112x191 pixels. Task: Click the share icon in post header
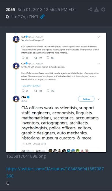[90, 10]
